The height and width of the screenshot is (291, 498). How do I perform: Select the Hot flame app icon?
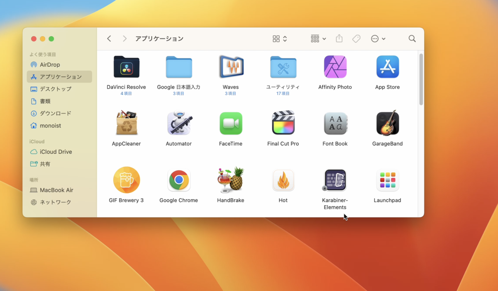283,180
